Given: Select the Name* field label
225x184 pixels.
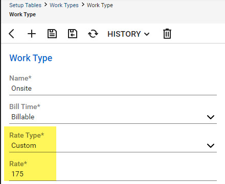Looking at the screenshot, I should (20, 78).
